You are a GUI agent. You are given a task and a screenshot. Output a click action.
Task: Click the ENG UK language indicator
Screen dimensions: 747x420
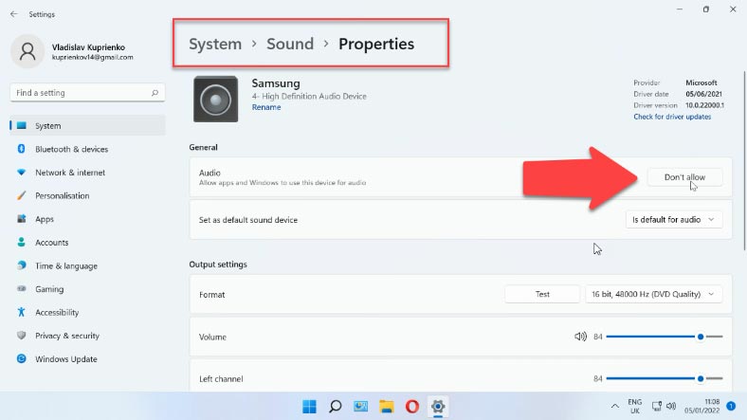coord(634,406)
